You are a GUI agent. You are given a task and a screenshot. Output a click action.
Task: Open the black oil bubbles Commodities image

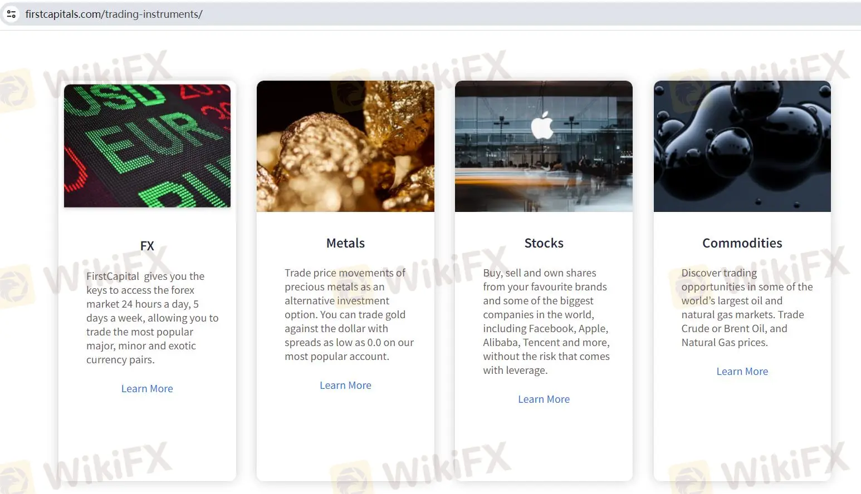742,146
